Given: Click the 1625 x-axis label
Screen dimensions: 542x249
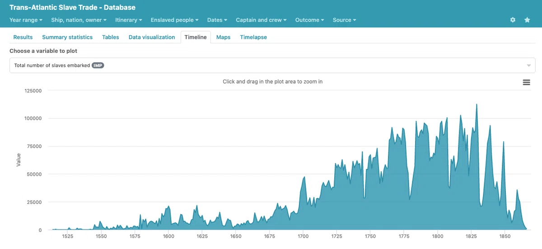Looking at the screenshot, I should (x=202, y=236).
